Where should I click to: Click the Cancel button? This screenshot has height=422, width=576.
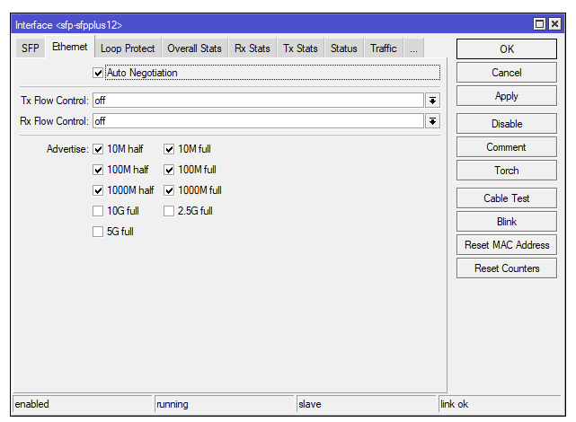(507, 73)
